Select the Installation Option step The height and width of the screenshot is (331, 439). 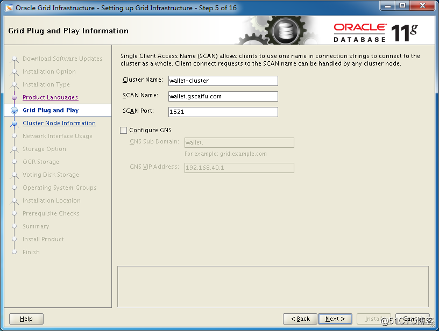pyautogui.click(x=49, y=71)
